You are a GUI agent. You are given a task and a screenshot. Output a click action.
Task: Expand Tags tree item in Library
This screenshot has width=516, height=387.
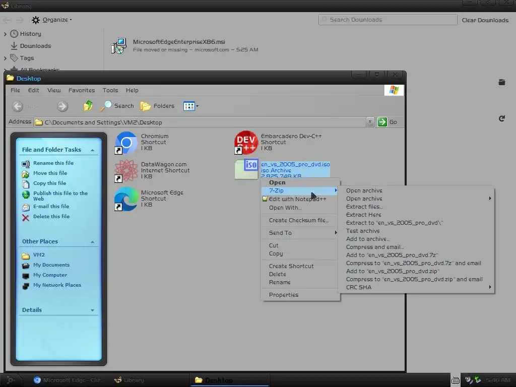pos(5,58)
